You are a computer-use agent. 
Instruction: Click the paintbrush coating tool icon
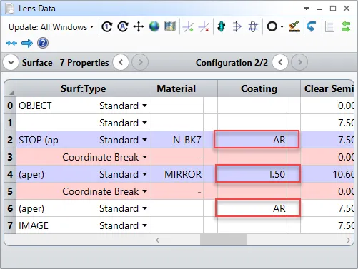point(294,26)
